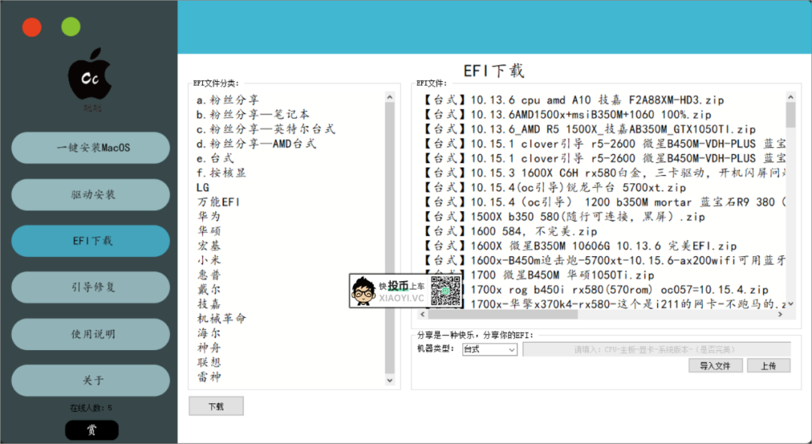This screenshot has height=444, width=812.
Task: Open the 关于 page
Action: (x=91, y=381)
